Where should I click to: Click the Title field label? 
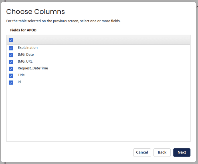[21, 75]
